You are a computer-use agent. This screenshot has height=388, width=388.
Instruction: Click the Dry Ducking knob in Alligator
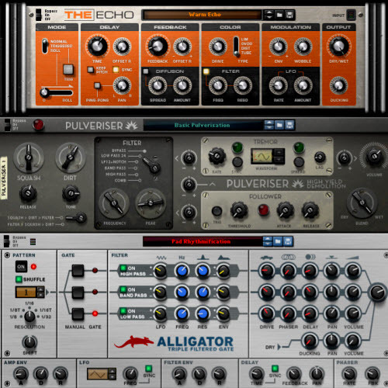coord(310,341)
